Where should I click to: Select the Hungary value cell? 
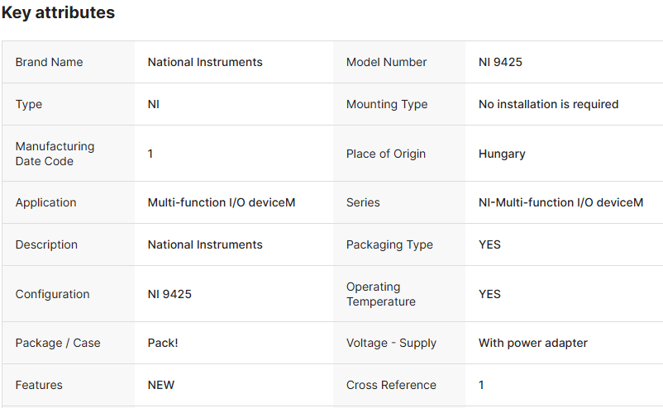point(502,154)
